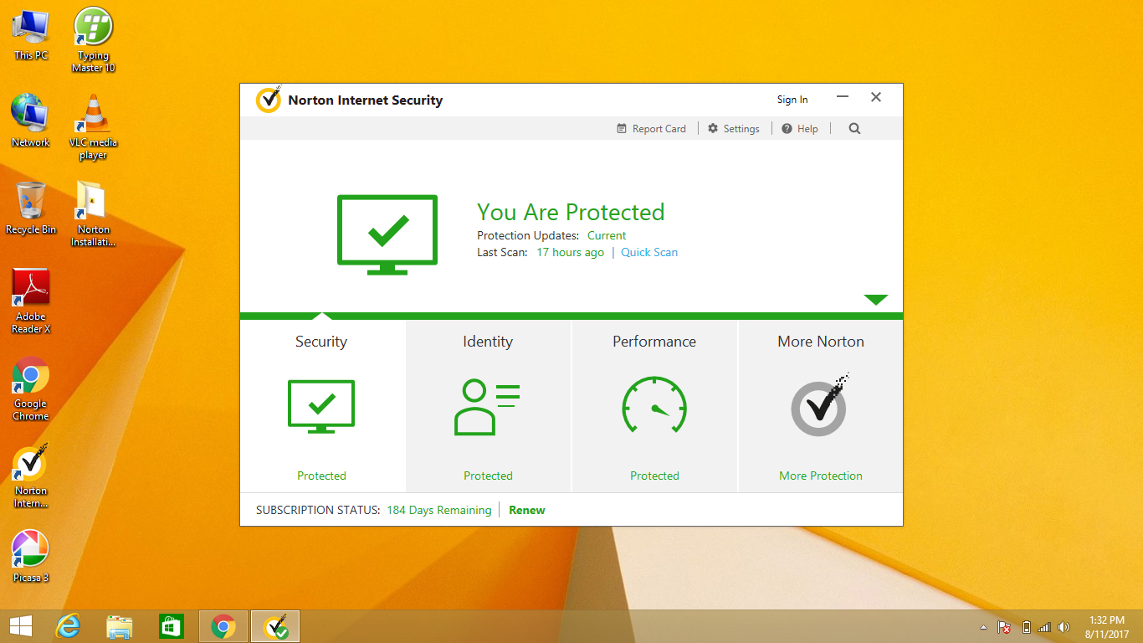Image resolution: width=1143 pixels, height=643 pixels.
Task: Click the network signal tray icon
Action: (1044, 627)
